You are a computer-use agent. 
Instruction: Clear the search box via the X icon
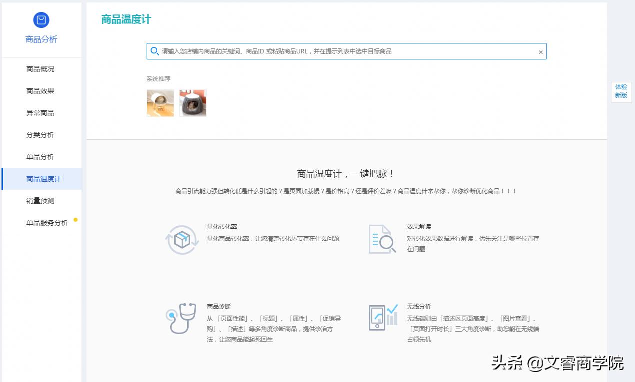pyautogui.click(x=540, y=51)
